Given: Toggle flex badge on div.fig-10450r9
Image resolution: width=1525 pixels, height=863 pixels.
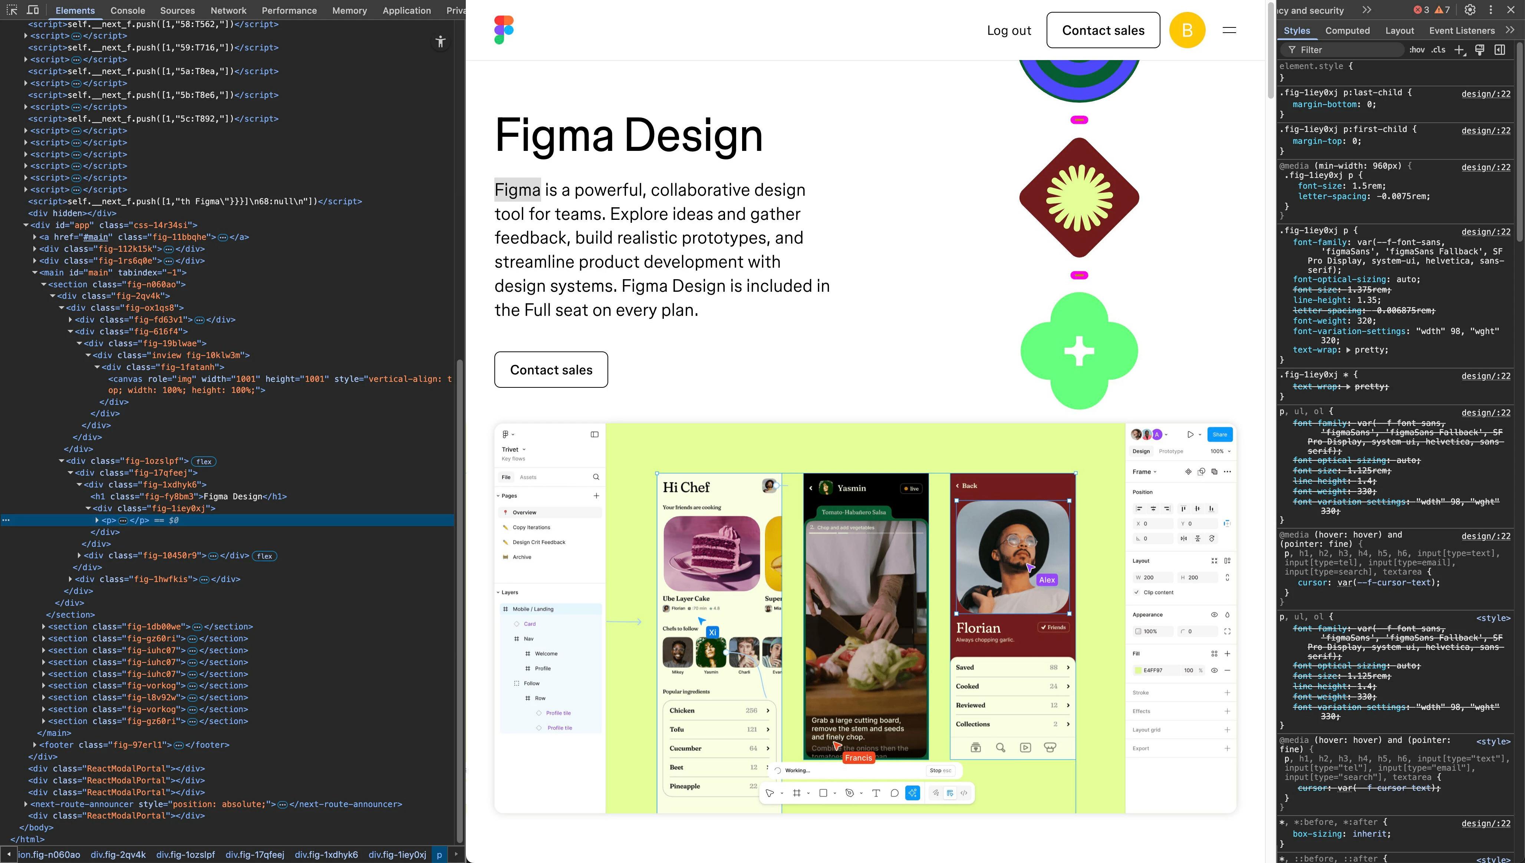Looking at the screenshot, I should pyautogui.click(x=264, y=556).
